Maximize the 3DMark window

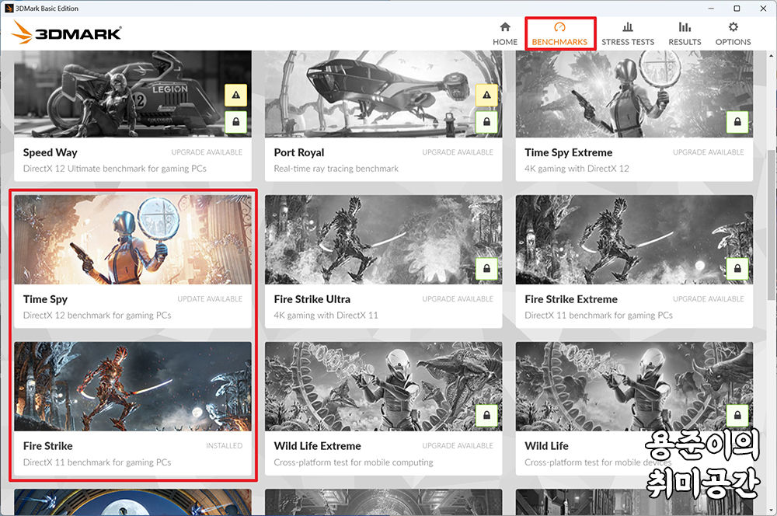coord(737,9)
